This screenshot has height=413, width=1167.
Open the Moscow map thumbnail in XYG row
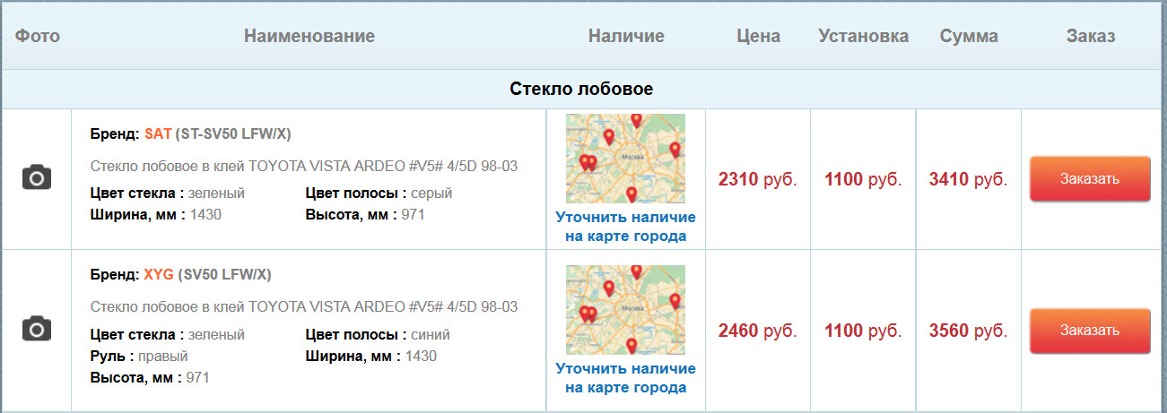point(625,310)
